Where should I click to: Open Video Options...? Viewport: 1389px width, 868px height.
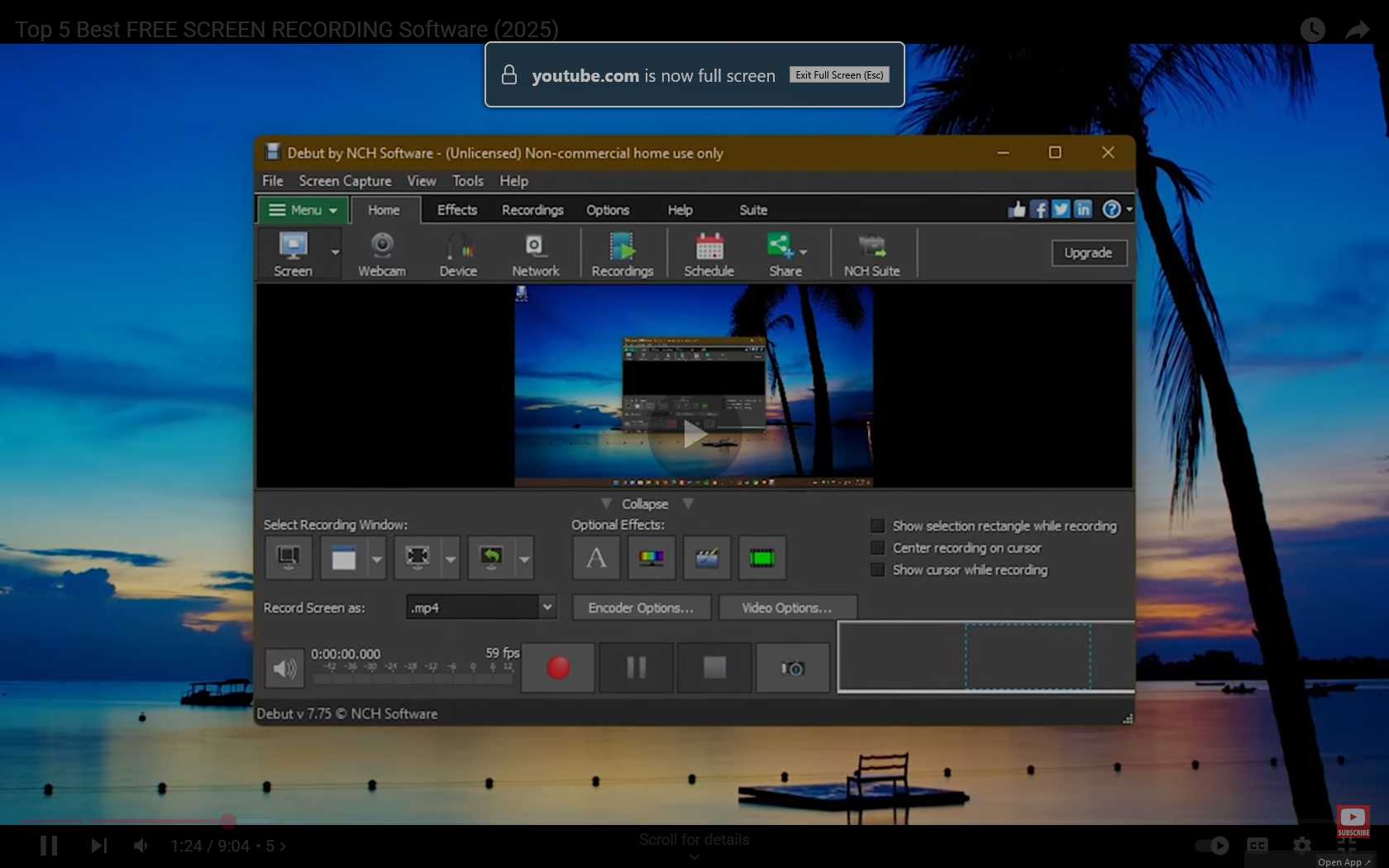[787, 608]
